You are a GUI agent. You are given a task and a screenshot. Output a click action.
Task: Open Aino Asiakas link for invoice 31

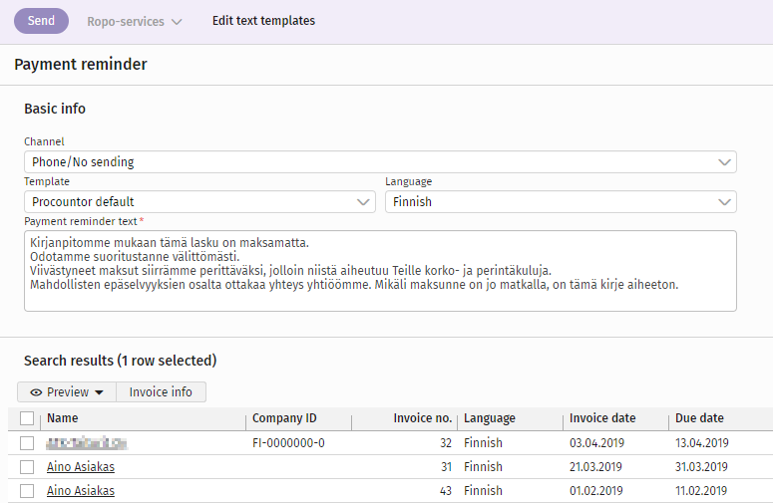[81, 466]
